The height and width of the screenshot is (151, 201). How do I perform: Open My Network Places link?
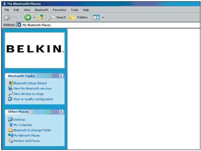tap(27, 136)
